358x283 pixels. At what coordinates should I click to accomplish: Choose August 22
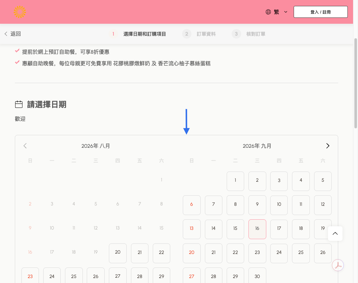(x=161, y=253)
